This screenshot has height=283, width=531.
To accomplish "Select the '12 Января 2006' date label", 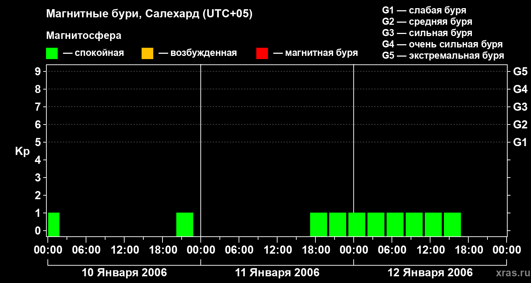I will (430, 273).
